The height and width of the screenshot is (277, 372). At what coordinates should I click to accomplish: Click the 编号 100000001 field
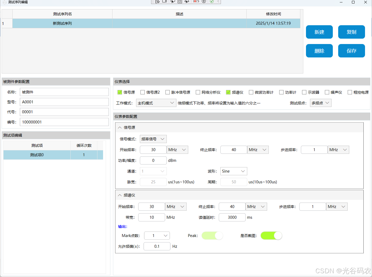[x=64, y=122]
